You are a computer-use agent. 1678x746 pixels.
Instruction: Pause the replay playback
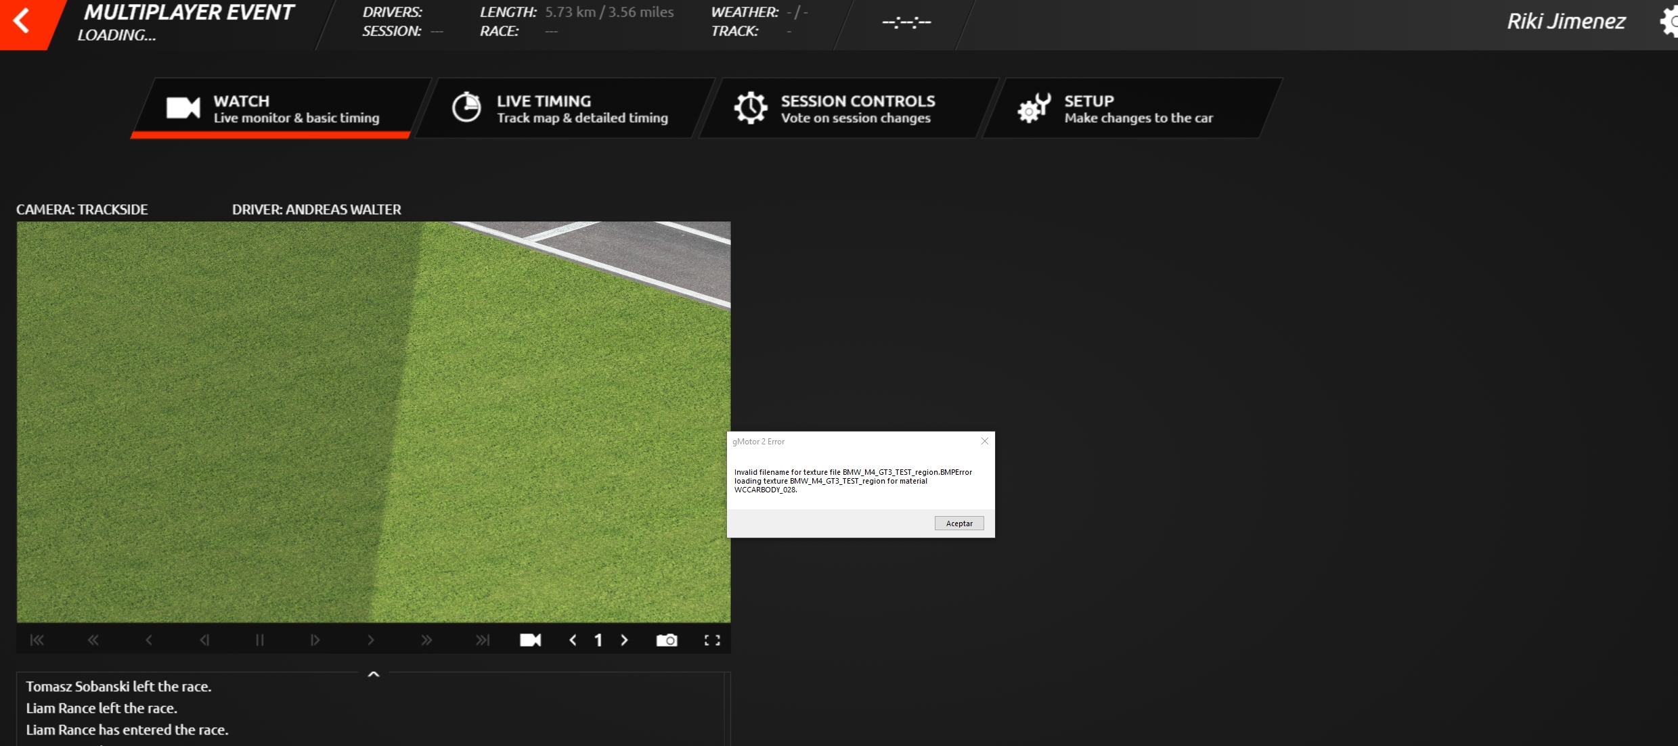[260, 640]
